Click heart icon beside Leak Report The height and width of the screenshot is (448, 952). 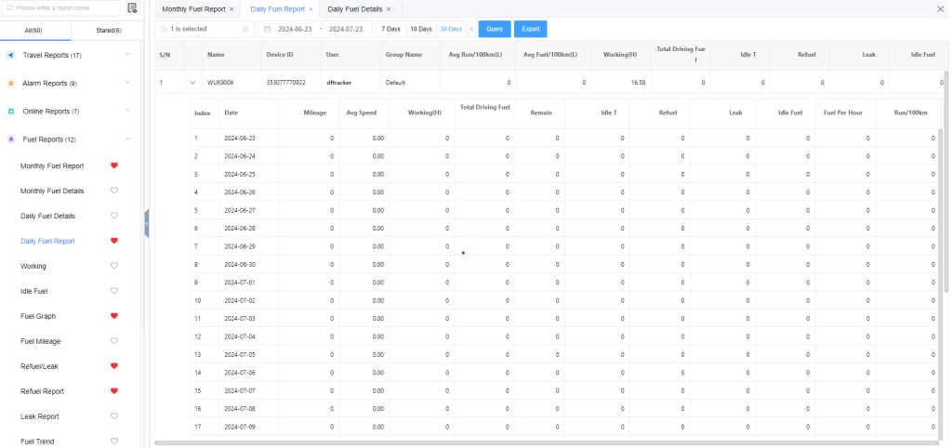pos(114,416)
